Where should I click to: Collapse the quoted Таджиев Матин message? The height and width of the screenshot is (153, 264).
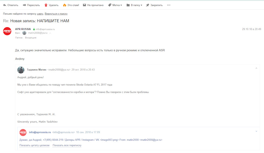point(256,68)
